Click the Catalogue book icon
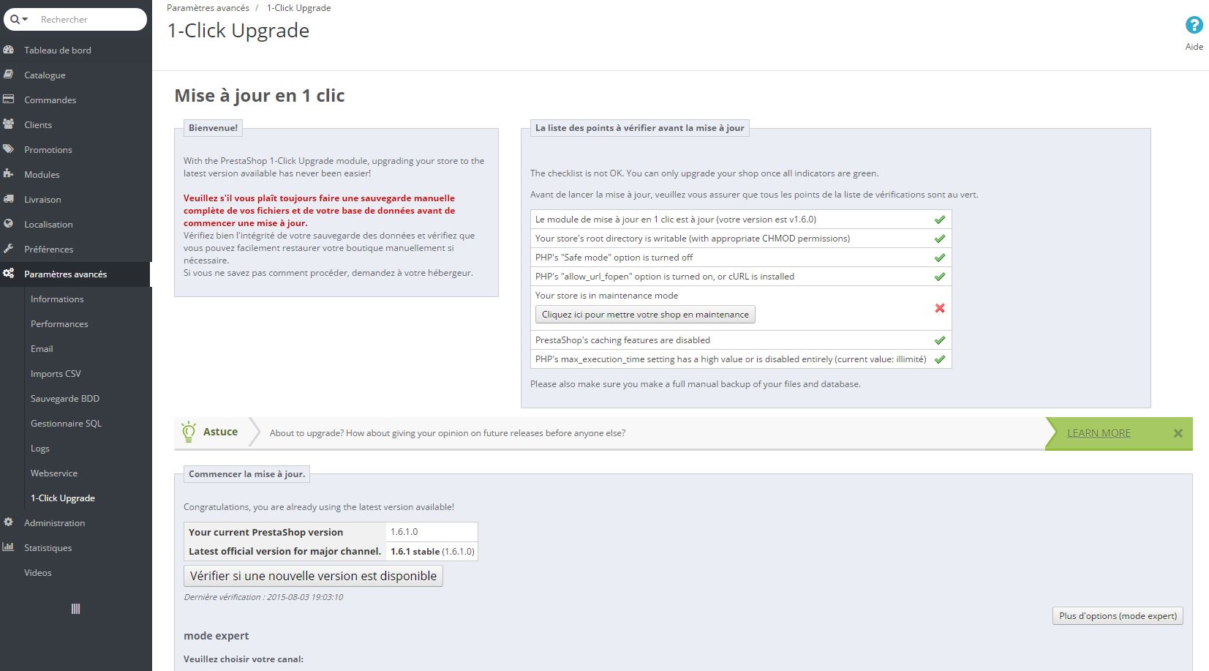This screenshot has width=1209, height=671. coord(9,75)
